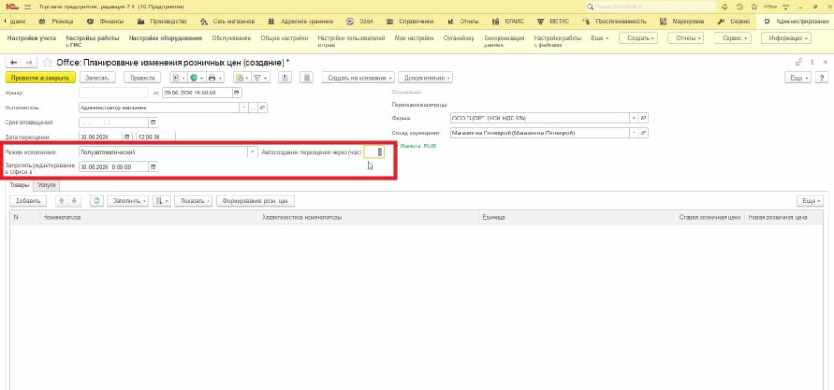This screenshot has width=834, height=390.
Task: Click Провести и закрыть button
Action: (41, 78)
